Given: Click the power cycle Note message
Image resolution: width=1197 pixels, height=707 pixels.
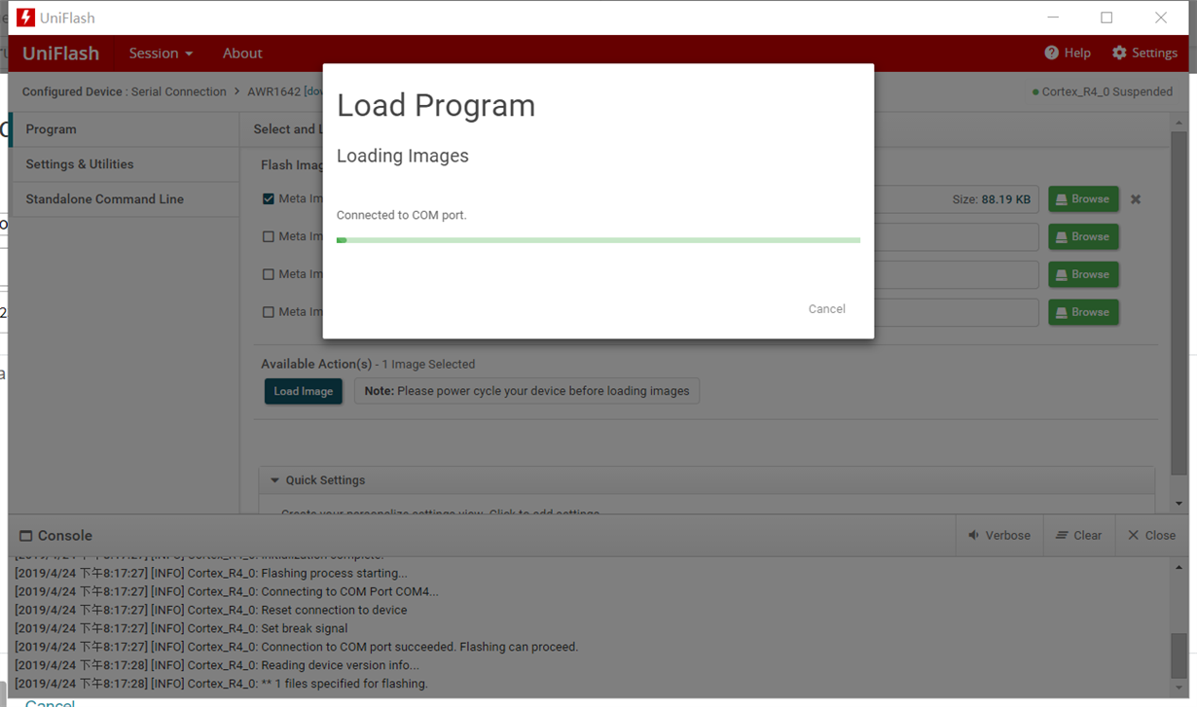Looking at the screenshot, I should [x=526, y=391].
